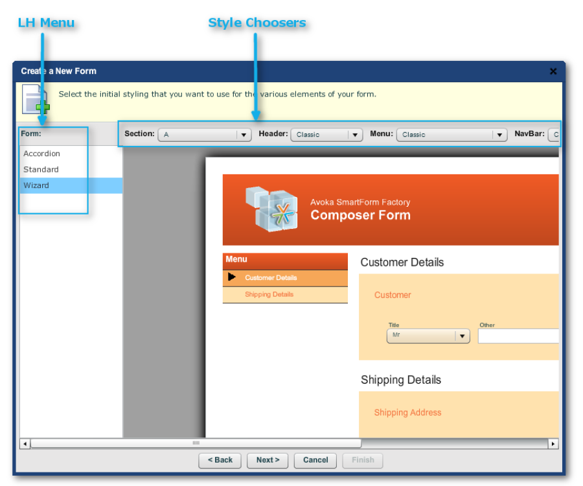Click the Next button
Screen dimensions: 583x486
pyautogui.click(x=268, y=460)
